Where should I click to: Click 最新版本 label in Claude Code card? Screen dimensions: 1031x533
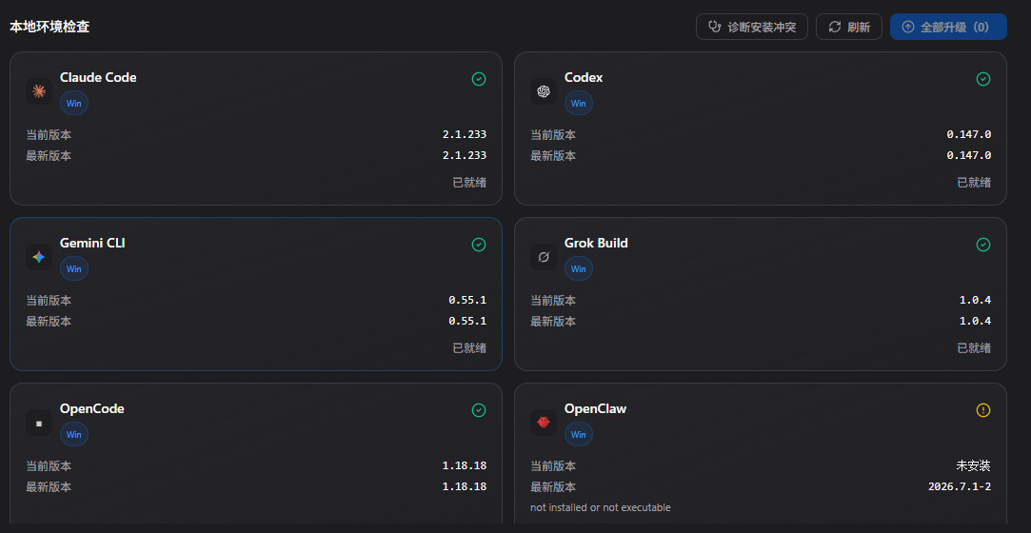click(x=49, y=156)
